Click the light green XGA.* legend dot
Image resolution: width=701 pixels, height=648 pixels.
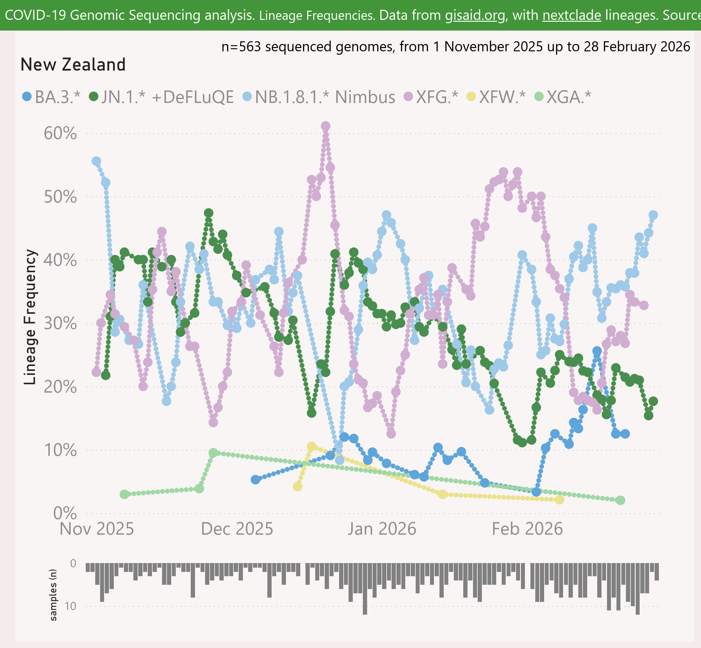[x=539, y=97]
